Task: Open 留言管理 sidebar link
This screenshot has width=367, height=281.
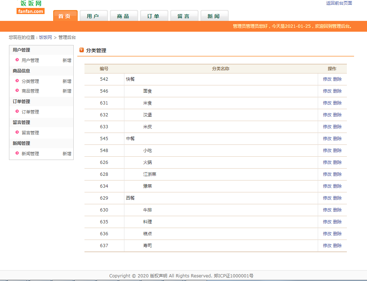Action: click(x=30, y=133)
